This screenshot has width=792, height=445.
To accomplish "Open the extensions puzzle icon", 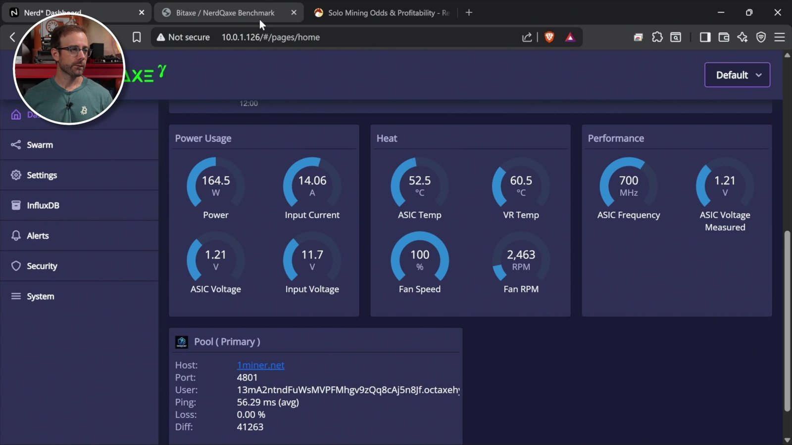I will coord(657,37).
